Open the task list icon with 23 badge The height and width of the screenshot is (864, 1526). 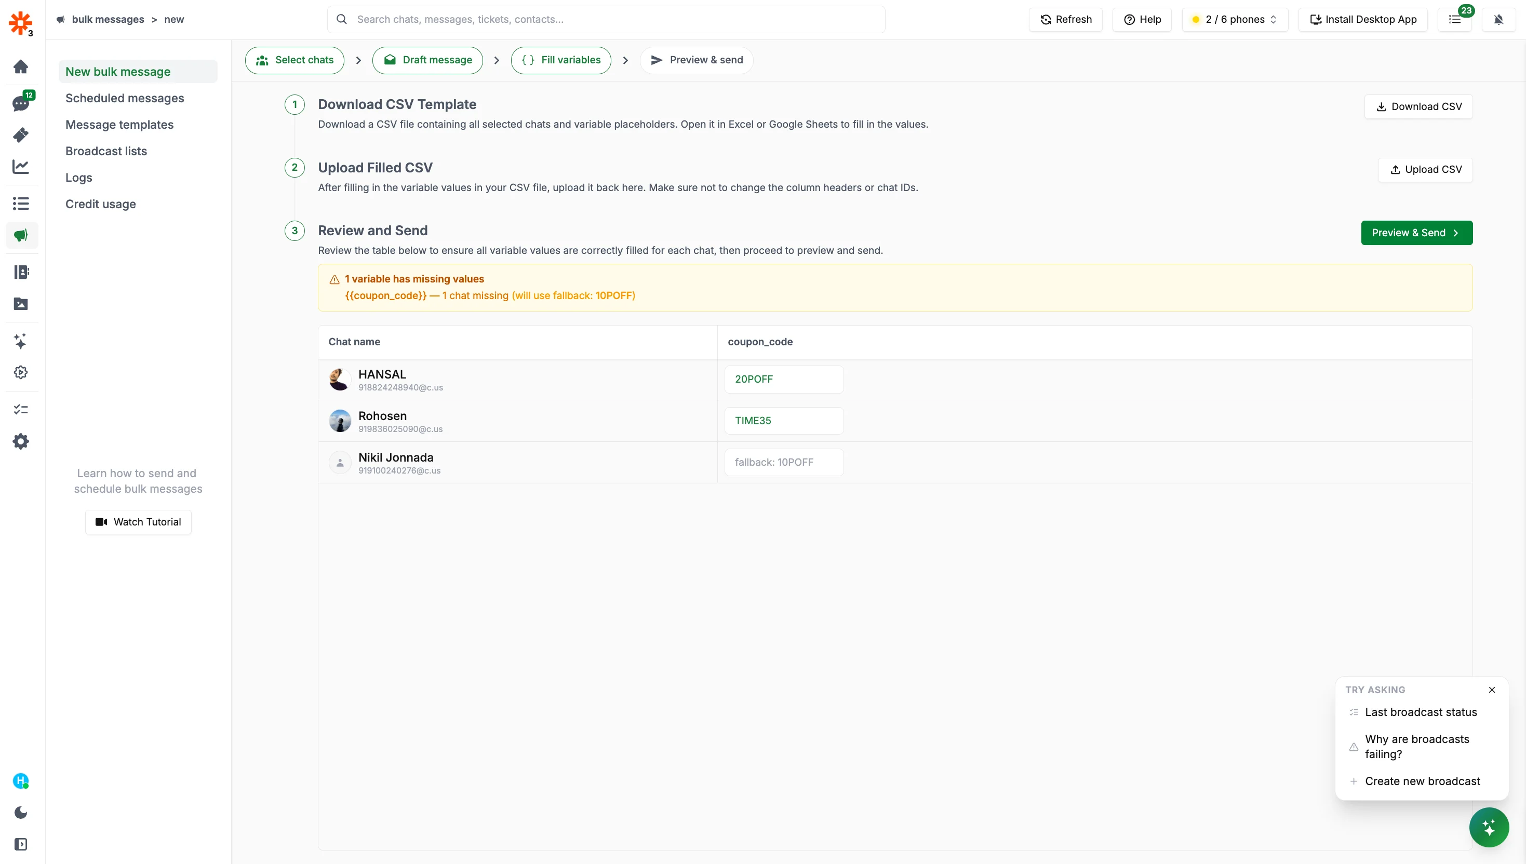(1455, 20)
